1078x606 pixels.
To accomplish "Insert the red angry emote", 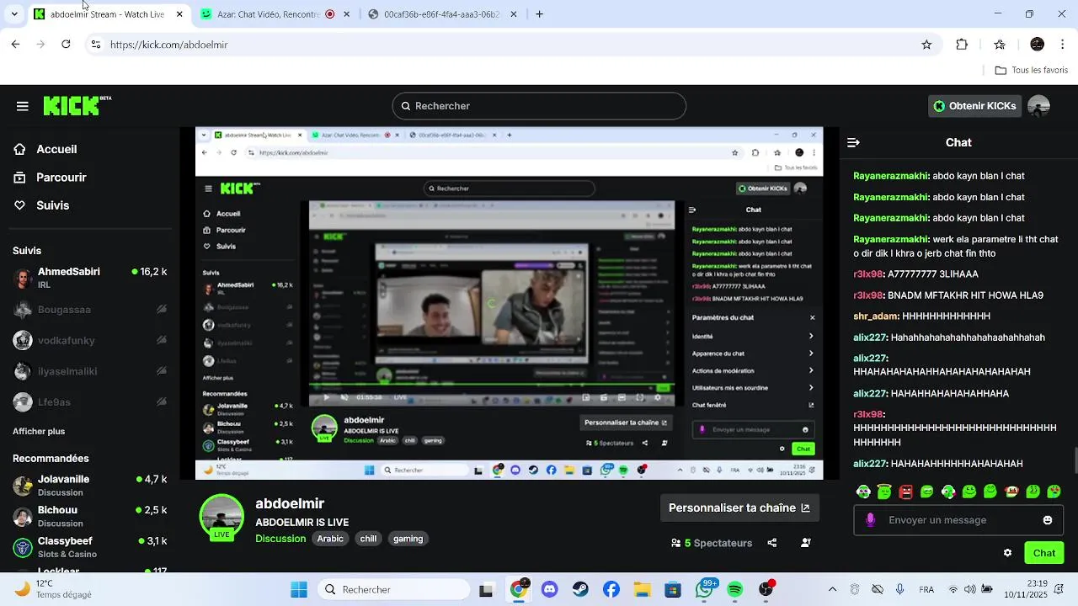I will click(905, 492).
